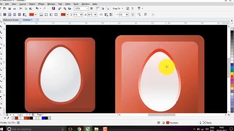Toggle the Show rulers button
This screenshot has width=234, height=131.
pyautogui.click(x=98, y=8)
